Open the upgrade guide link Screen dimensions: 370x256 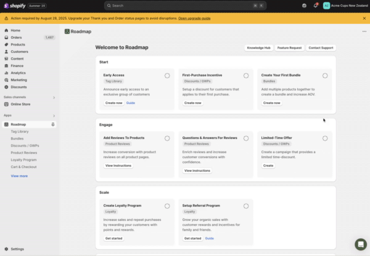(194, 18)
